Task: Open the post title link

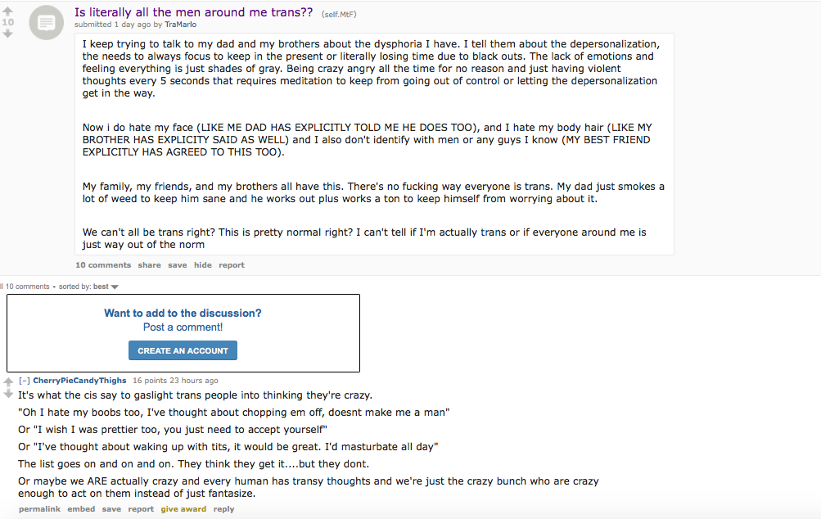Action: (194, 12)
